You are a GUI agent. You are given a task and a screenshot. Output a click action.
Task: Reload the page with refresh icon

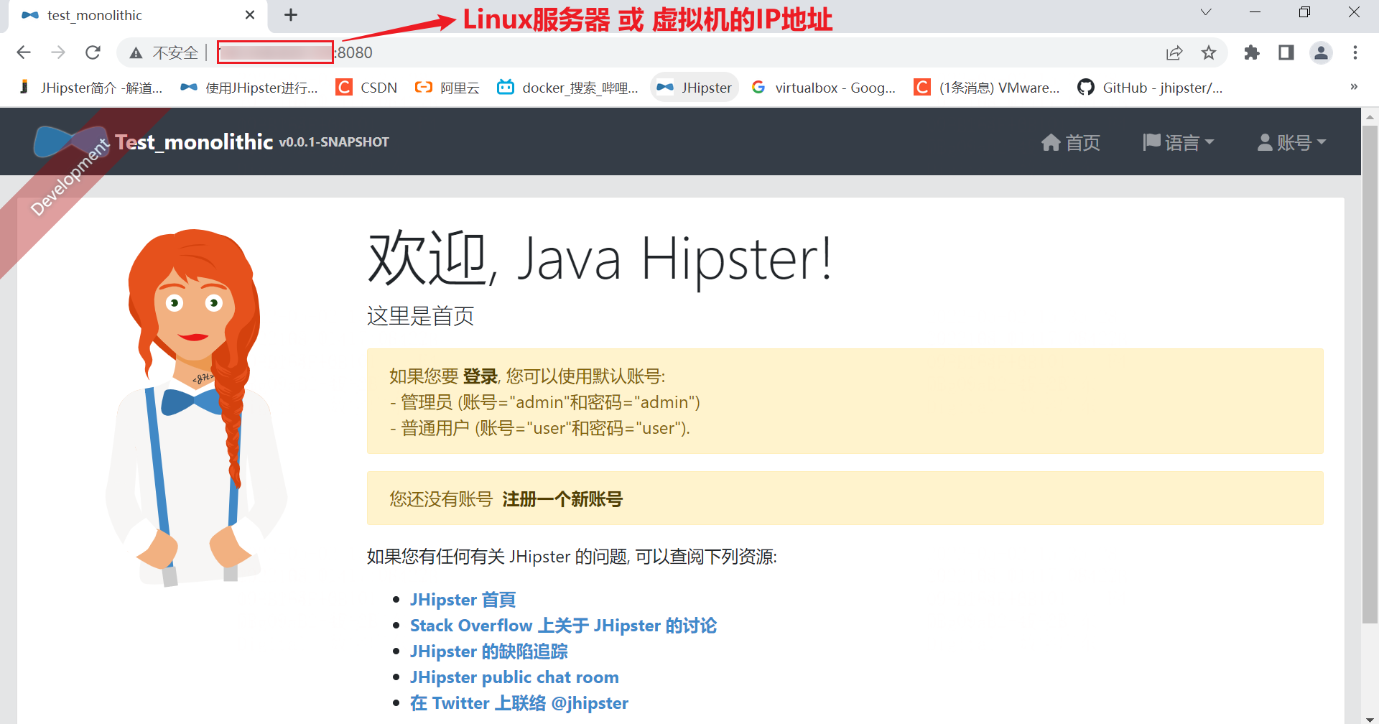click(93, 52)
